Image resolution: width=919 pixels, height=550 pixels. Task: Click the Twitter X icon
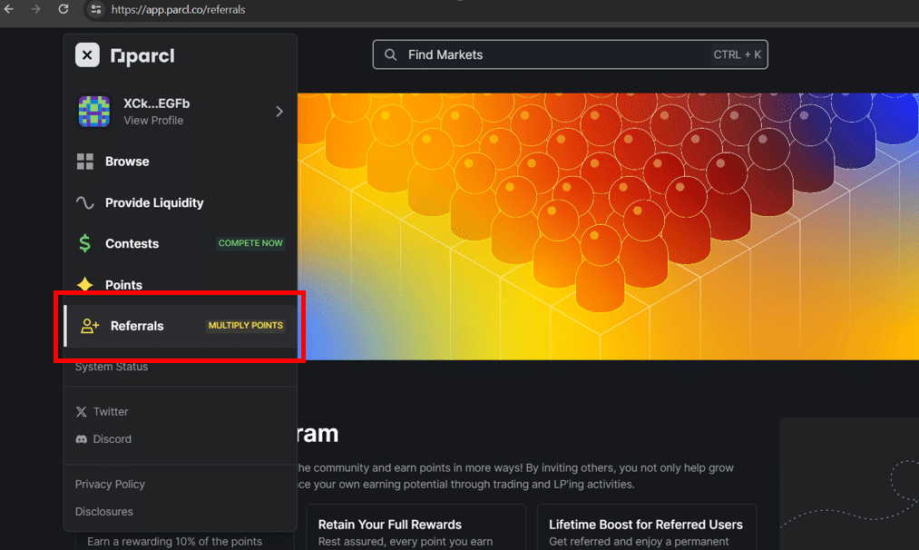(x=82, y=412)
